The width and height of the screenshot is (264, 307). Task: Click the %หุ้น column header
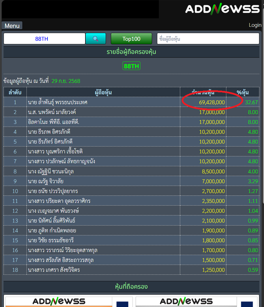pos(242,92)
